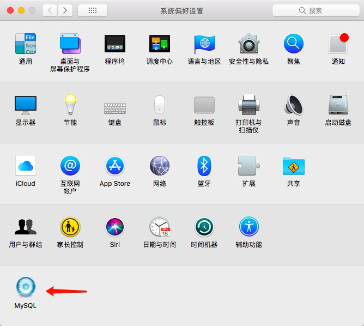Minimize the window with yellow button
This screenshot has width=364, height=326.
[x=21, y=10]
